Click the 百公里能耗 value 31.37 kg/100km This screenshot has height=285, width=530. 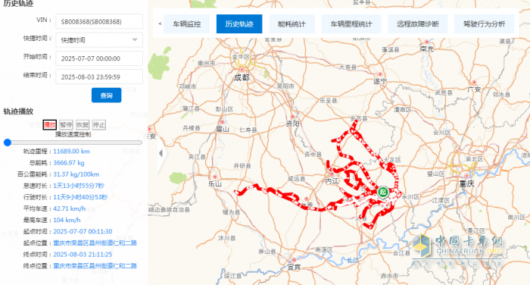pos(76,174)
